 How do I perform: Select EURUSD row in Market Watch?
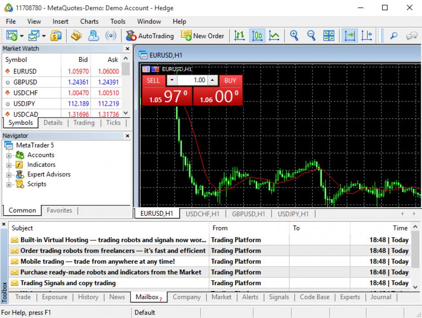(x=62, y=71)
